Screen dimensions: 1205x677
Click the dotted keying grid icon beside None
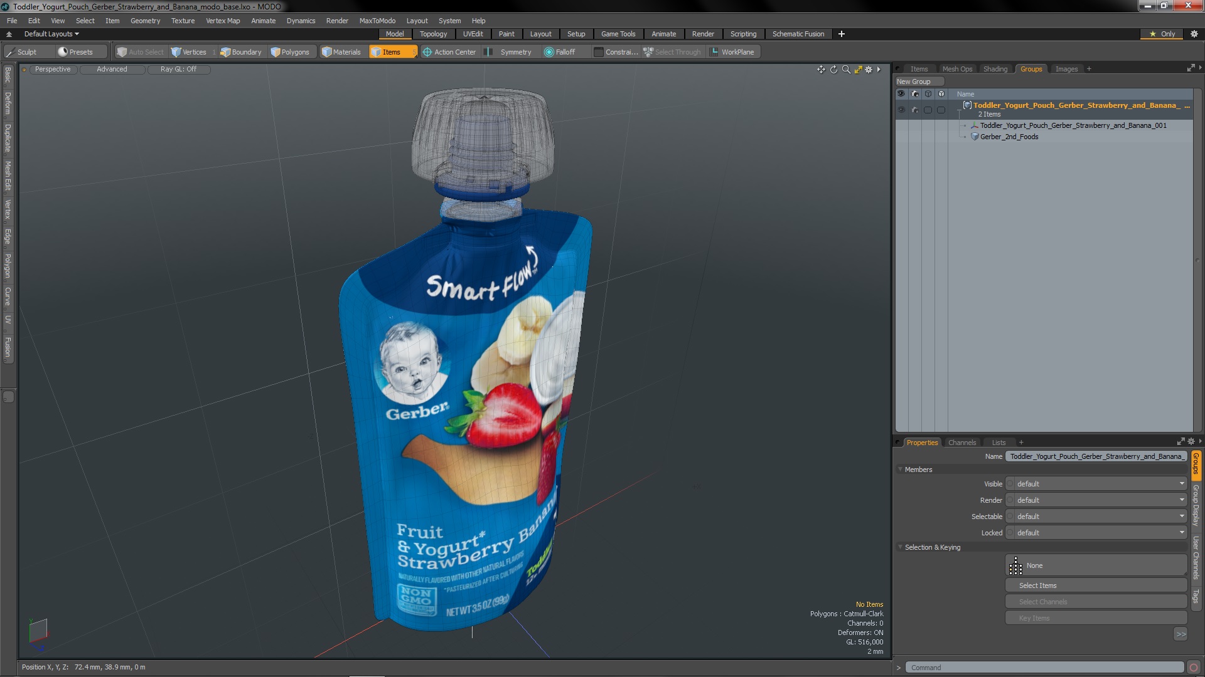tap(1015, 565)
